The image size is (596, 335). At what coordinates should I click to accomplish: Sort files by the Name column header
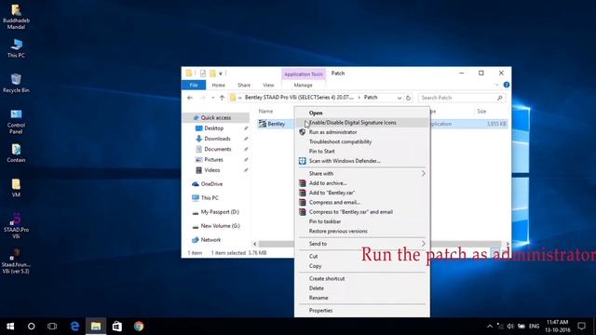265,112
